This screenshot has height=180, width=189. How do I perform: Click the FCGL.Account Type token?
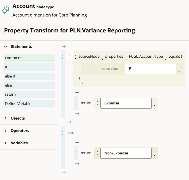(146, 56)
